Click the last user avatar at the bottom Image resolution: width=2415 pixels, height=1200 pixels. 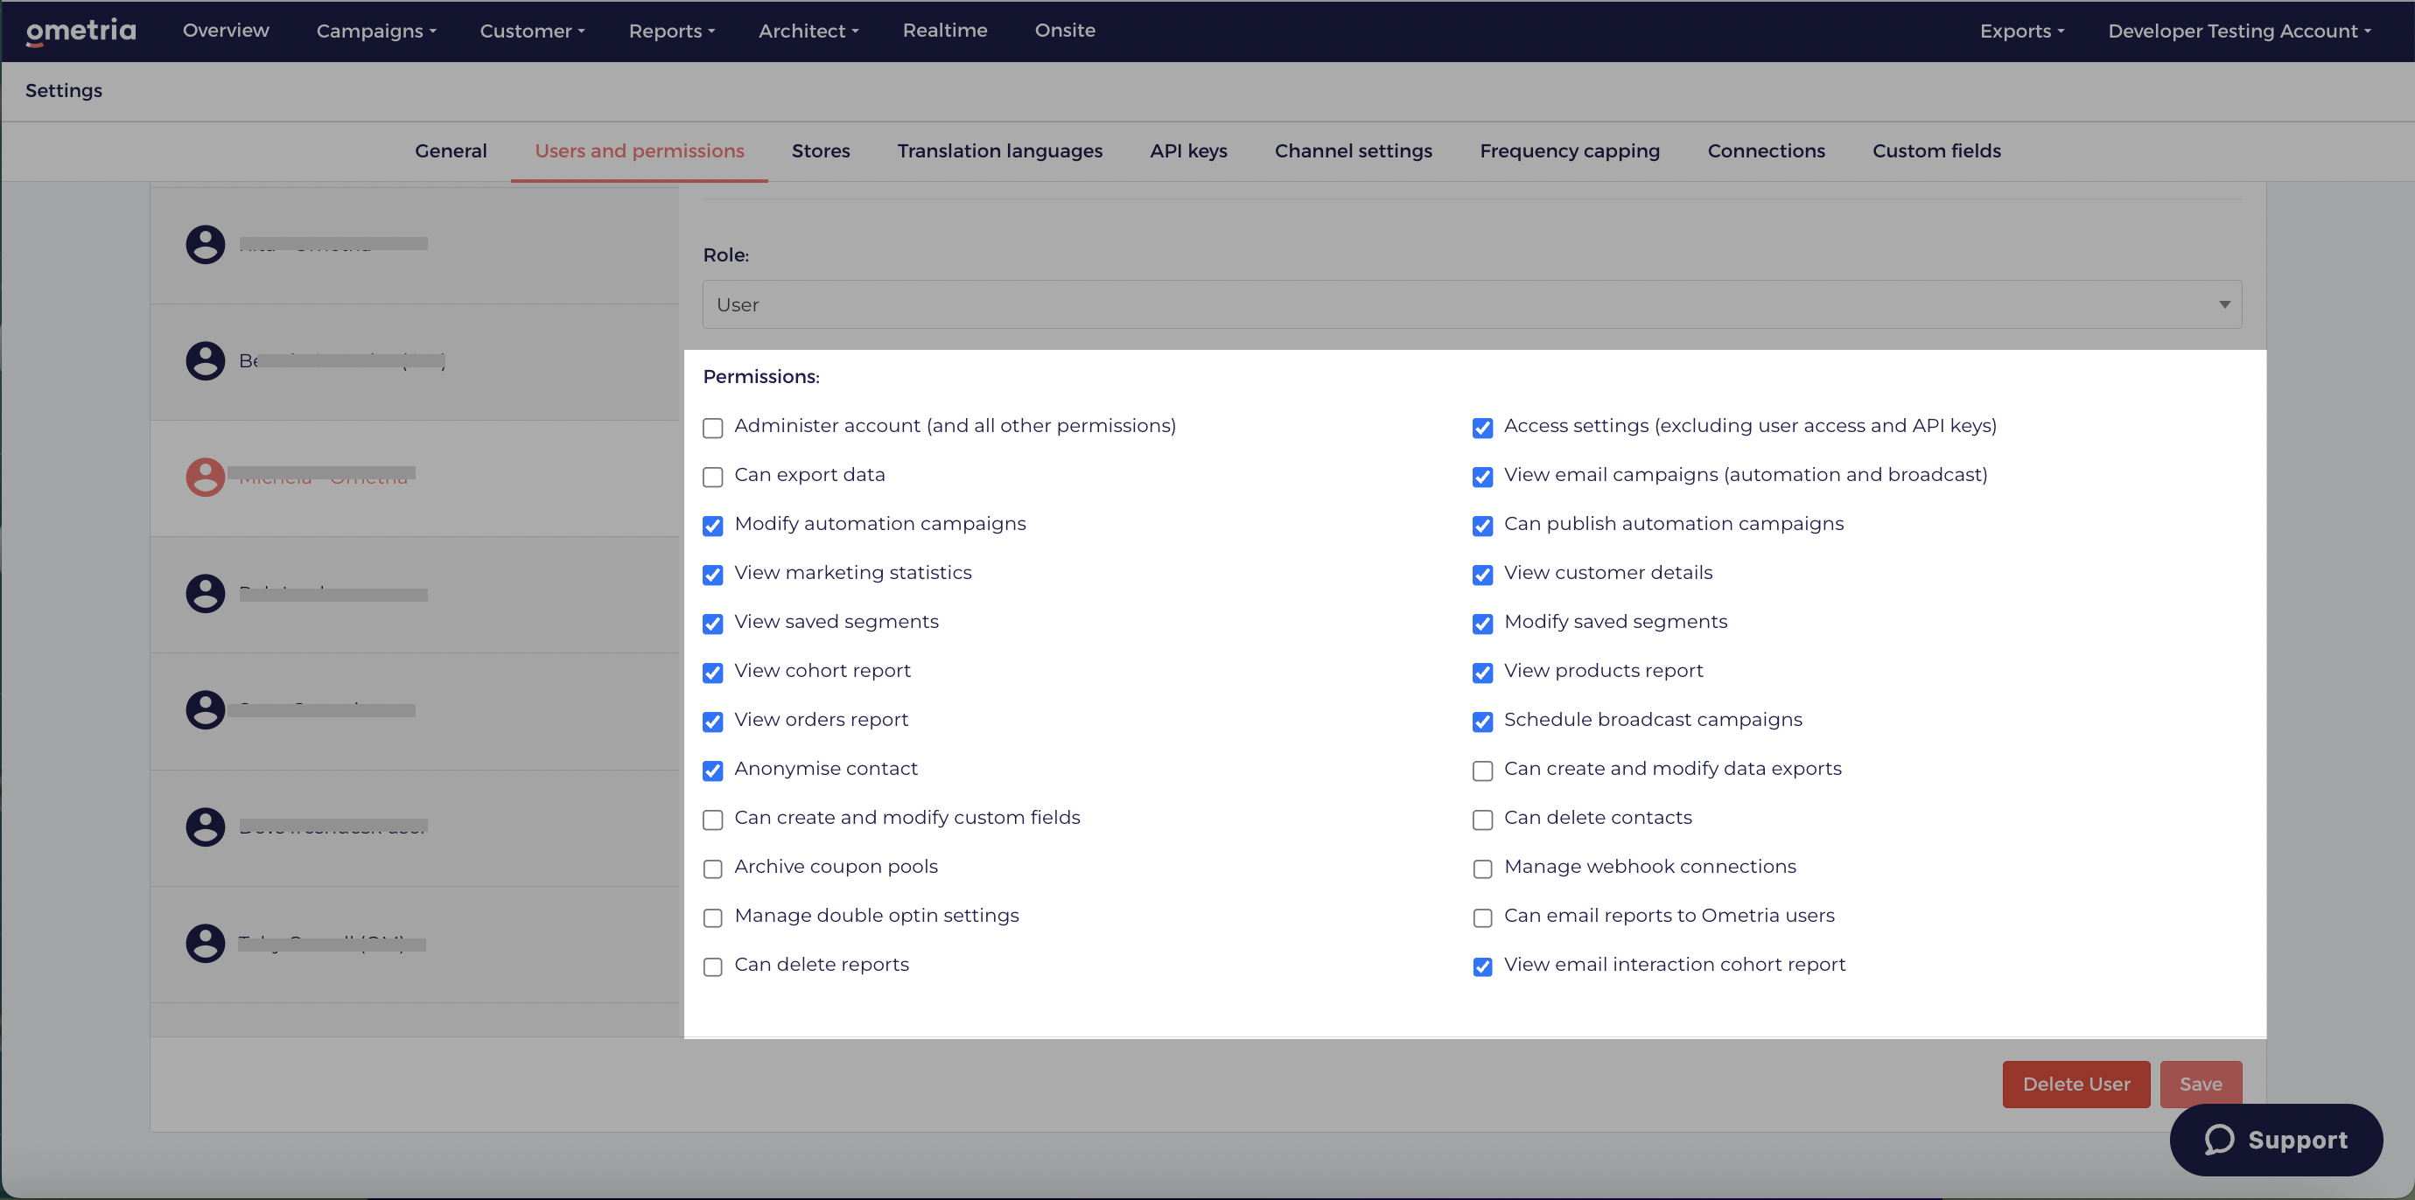[206, 944]
